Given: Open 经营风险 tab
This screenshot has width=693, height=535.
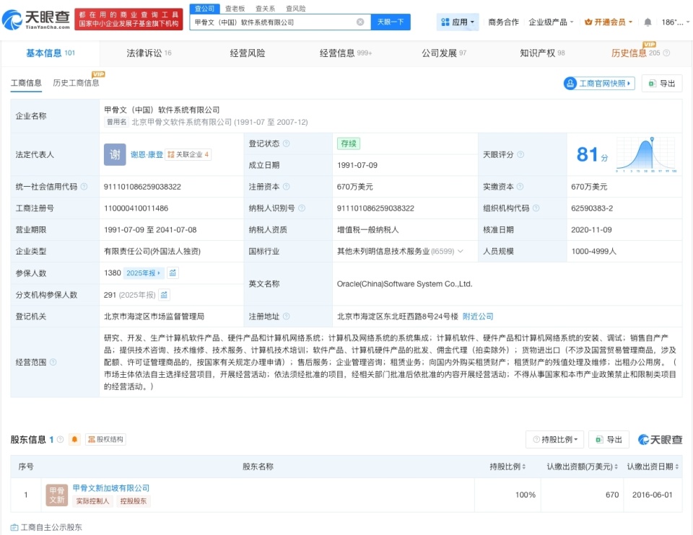Looking at the screenshot, I should click(x=248, y=53).
